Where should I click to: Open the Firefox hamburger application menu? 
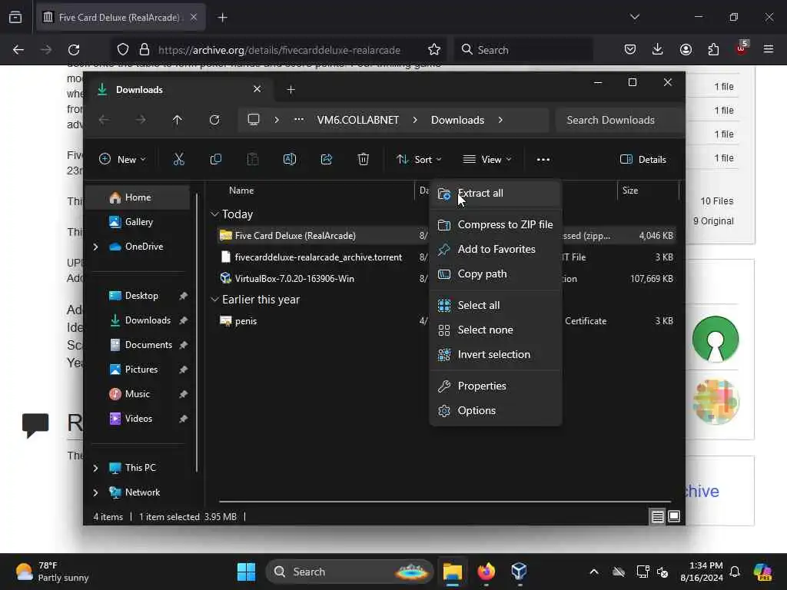(769, 50)
